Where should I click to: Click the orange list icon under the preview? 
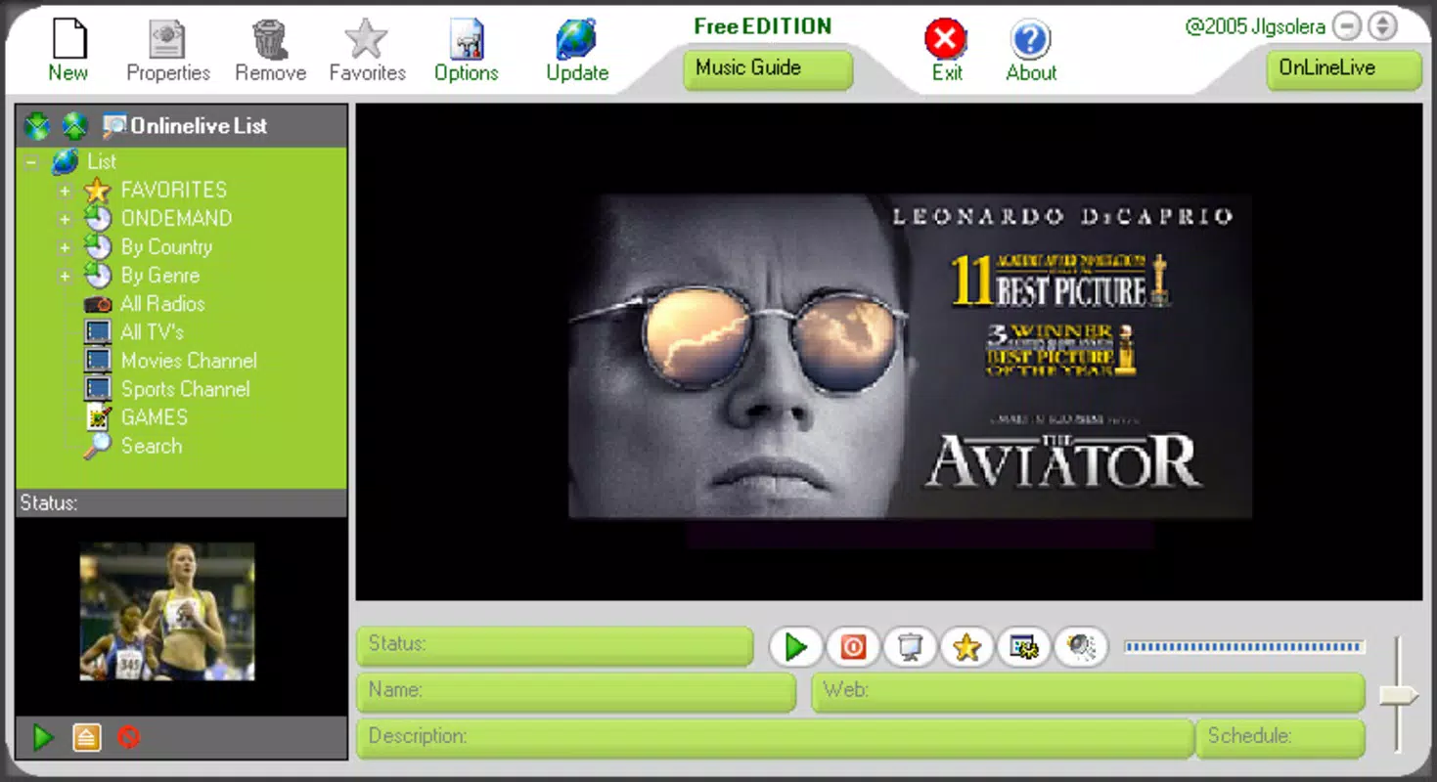[87, 737]
